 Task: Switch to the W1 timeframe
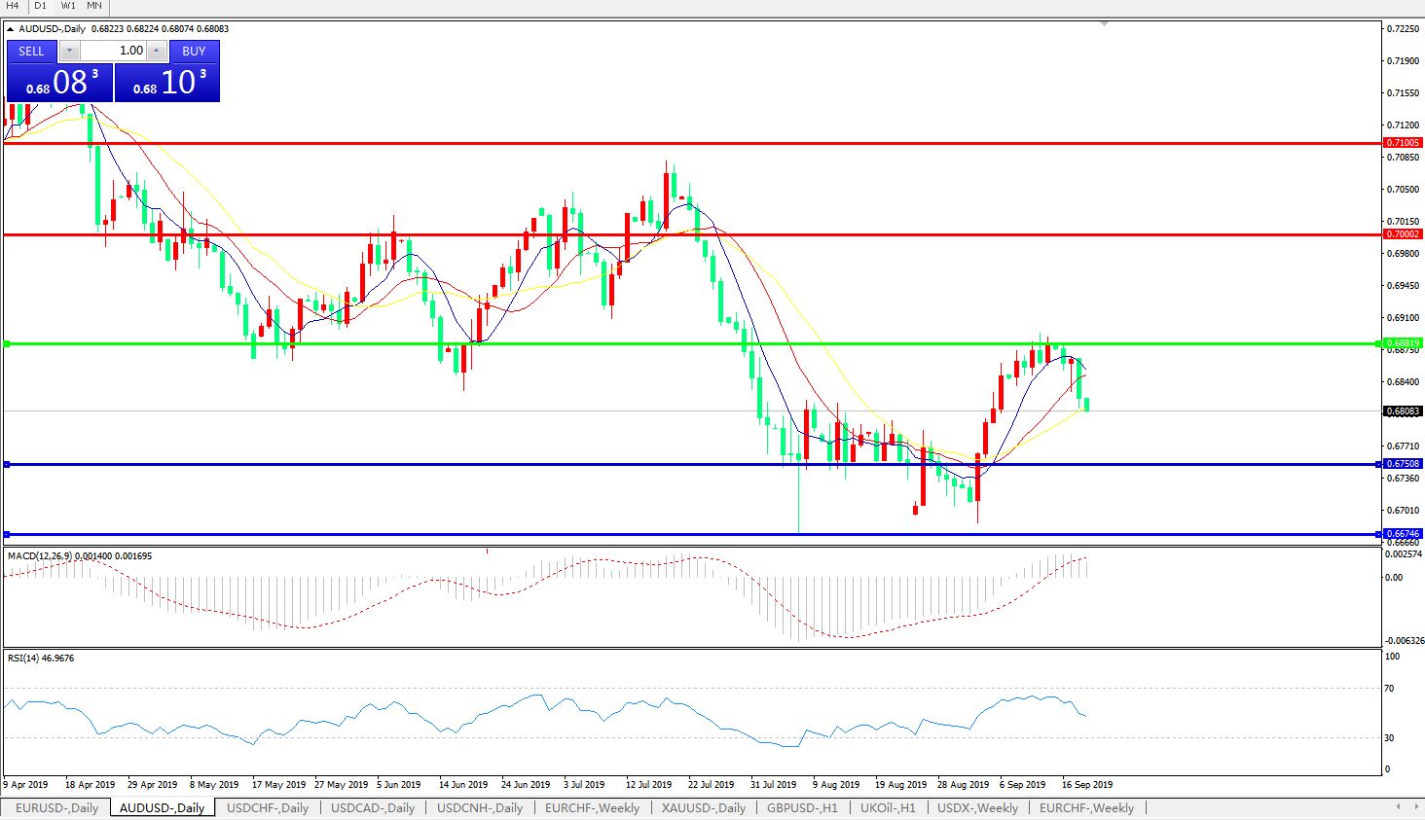(68, 6)
